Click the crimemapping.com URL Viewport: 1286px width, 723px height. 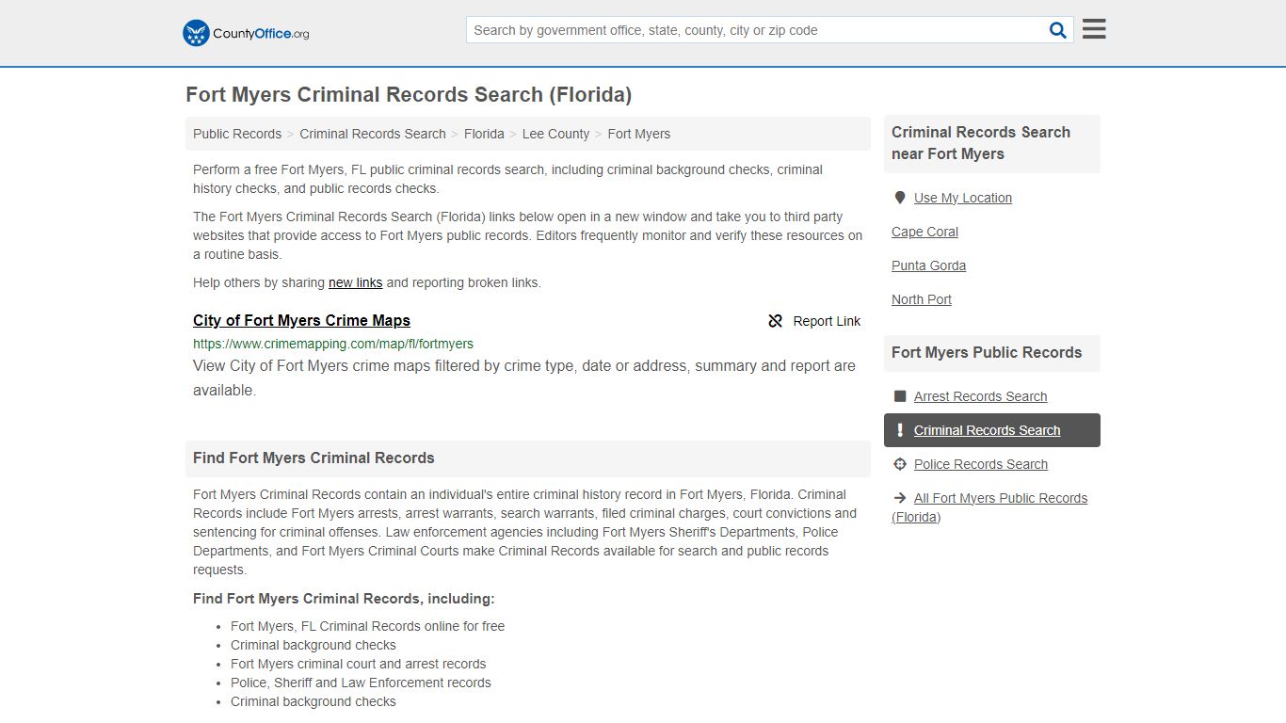point(333,344)
